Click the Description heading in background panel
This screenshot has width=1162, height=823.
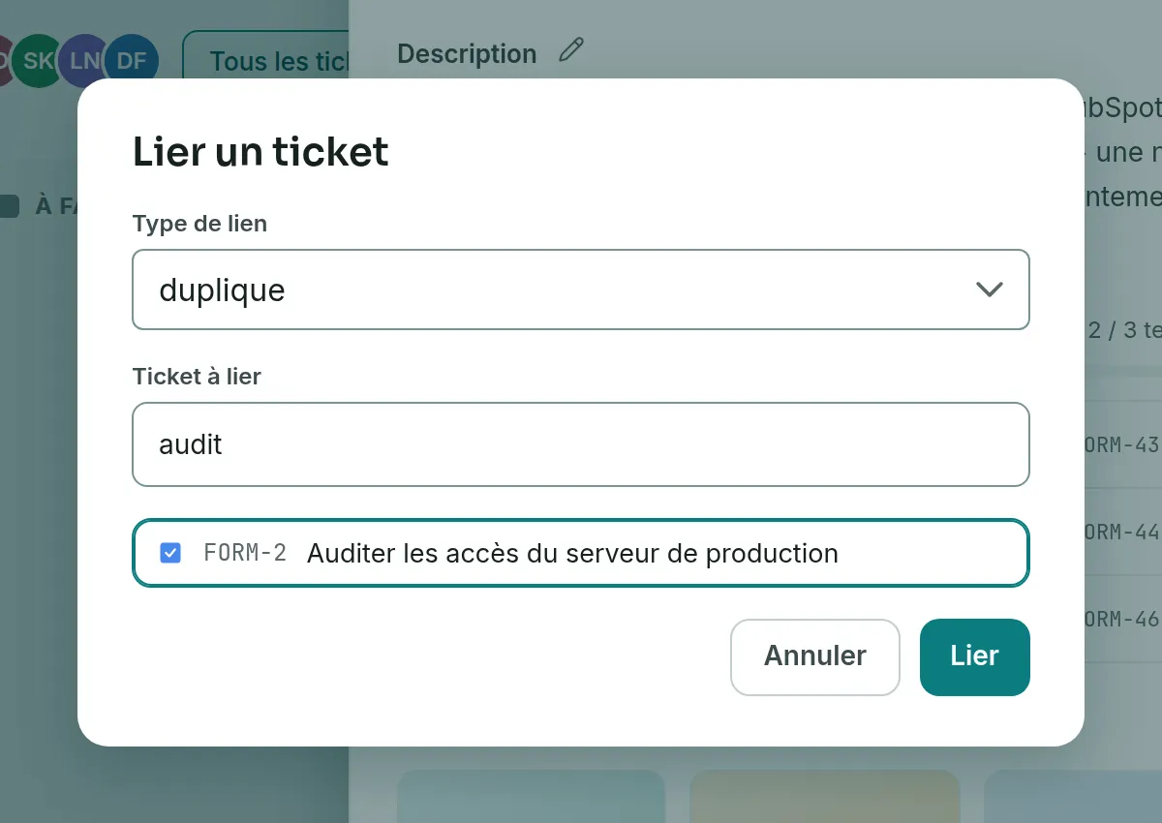tap(467, 54)
